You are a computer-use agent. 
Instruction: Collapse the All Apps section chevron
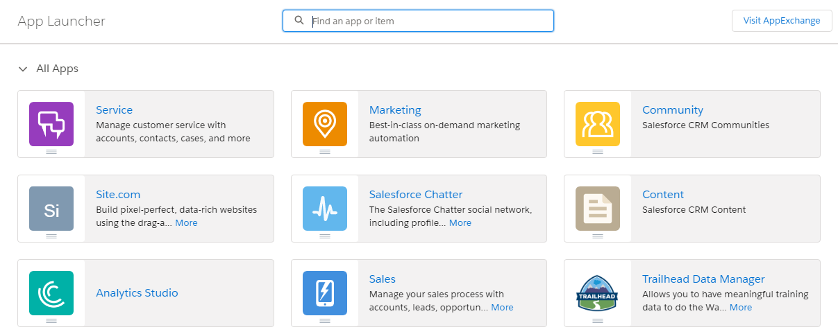click(23, 69)
